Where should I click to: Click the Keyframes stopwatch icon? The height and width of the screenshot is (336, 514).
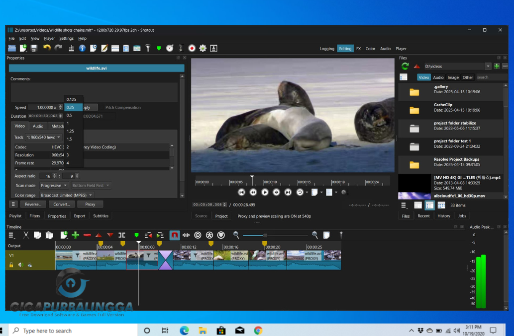coord(170,48)
